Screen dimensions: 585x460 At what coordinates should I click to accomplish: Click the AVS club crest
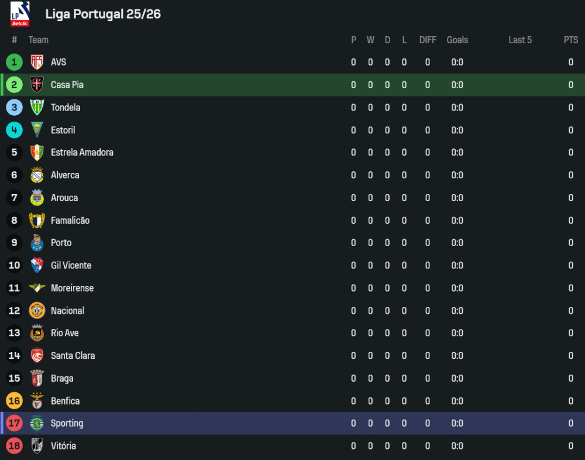37,62
